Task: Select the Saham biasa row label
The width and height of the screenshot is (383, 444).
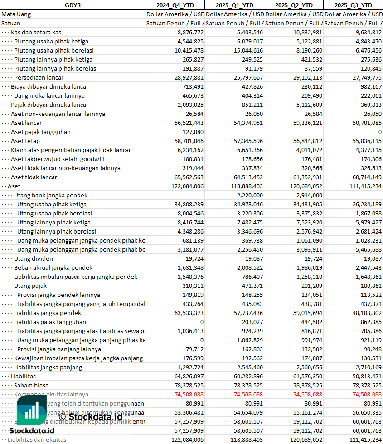Action: click(31, 386)
